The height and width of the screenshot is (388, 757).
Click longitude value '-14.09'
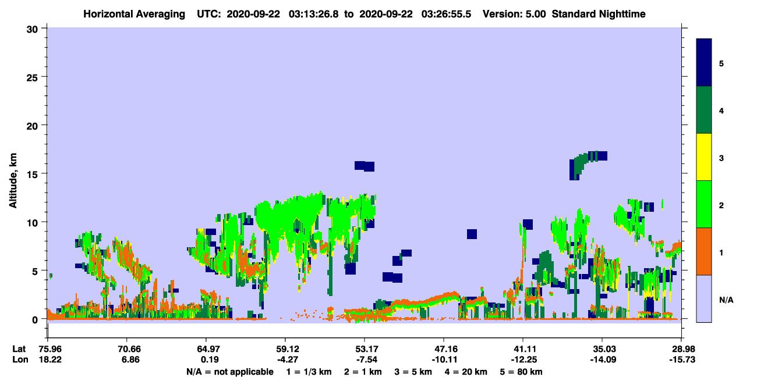(x=602, y=359)
